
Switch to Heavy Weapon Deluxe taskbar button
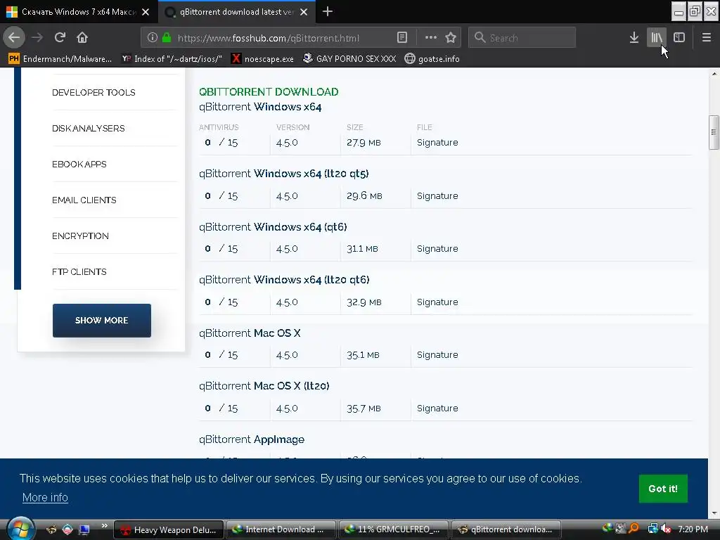pos(169,529)
